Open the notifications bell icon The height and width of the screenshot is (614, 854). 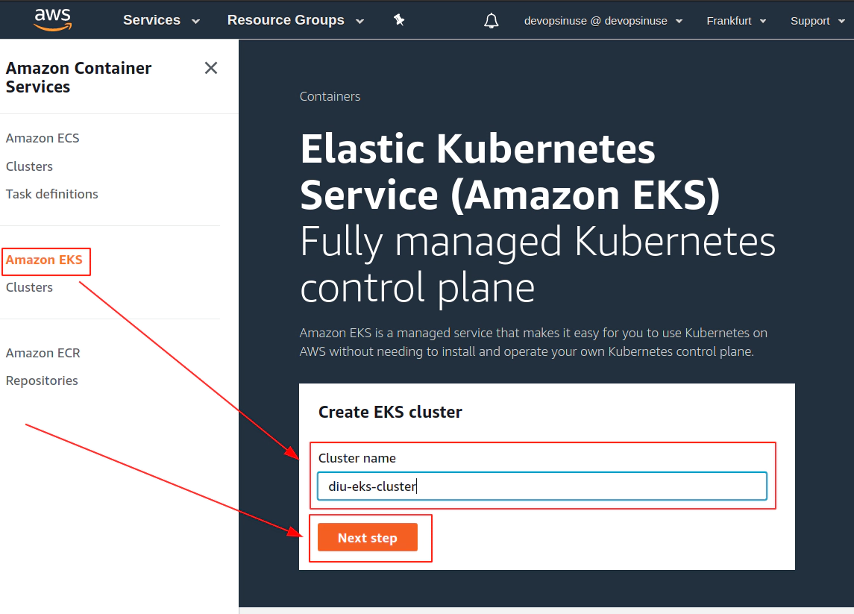click(x=492, y=21)
